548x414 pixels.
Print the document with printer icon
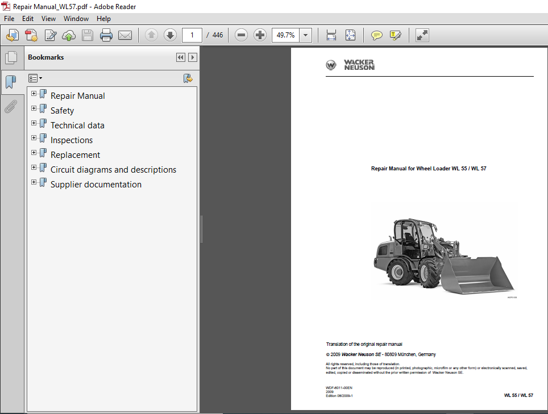tap(106, 35)
